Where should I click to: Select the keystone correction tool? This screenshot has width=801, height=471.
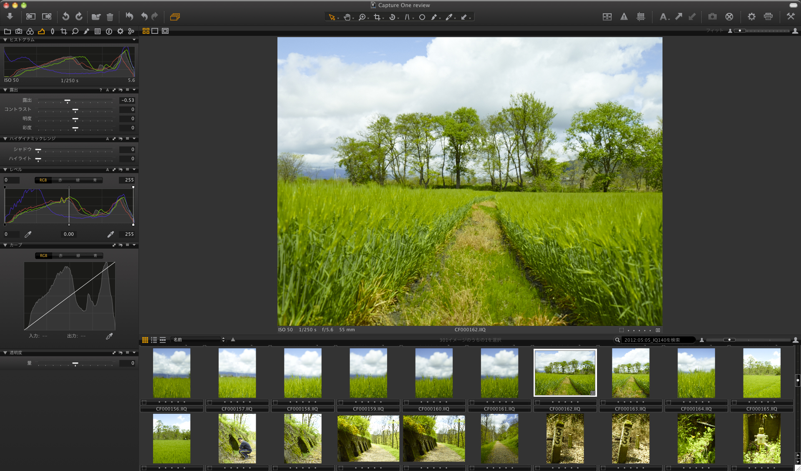click(x=407, y=17)
